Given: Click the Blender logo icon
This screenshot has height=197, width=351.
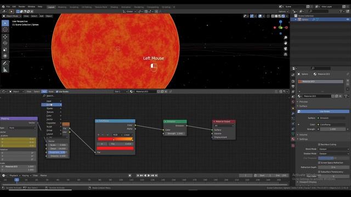Looking at the screenshot, I should 3,7.
